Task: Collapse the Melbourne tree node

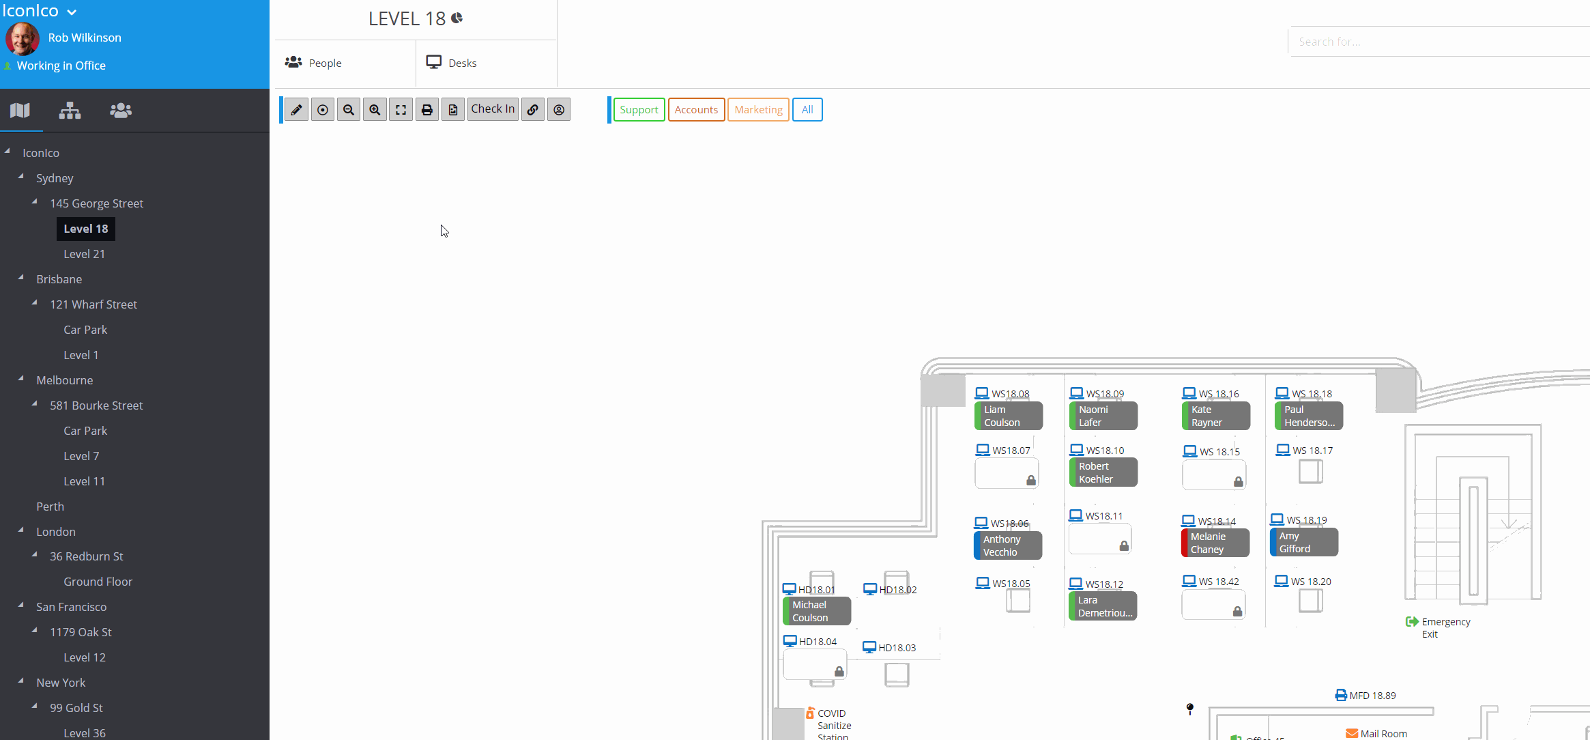Action: click(21, 379)
